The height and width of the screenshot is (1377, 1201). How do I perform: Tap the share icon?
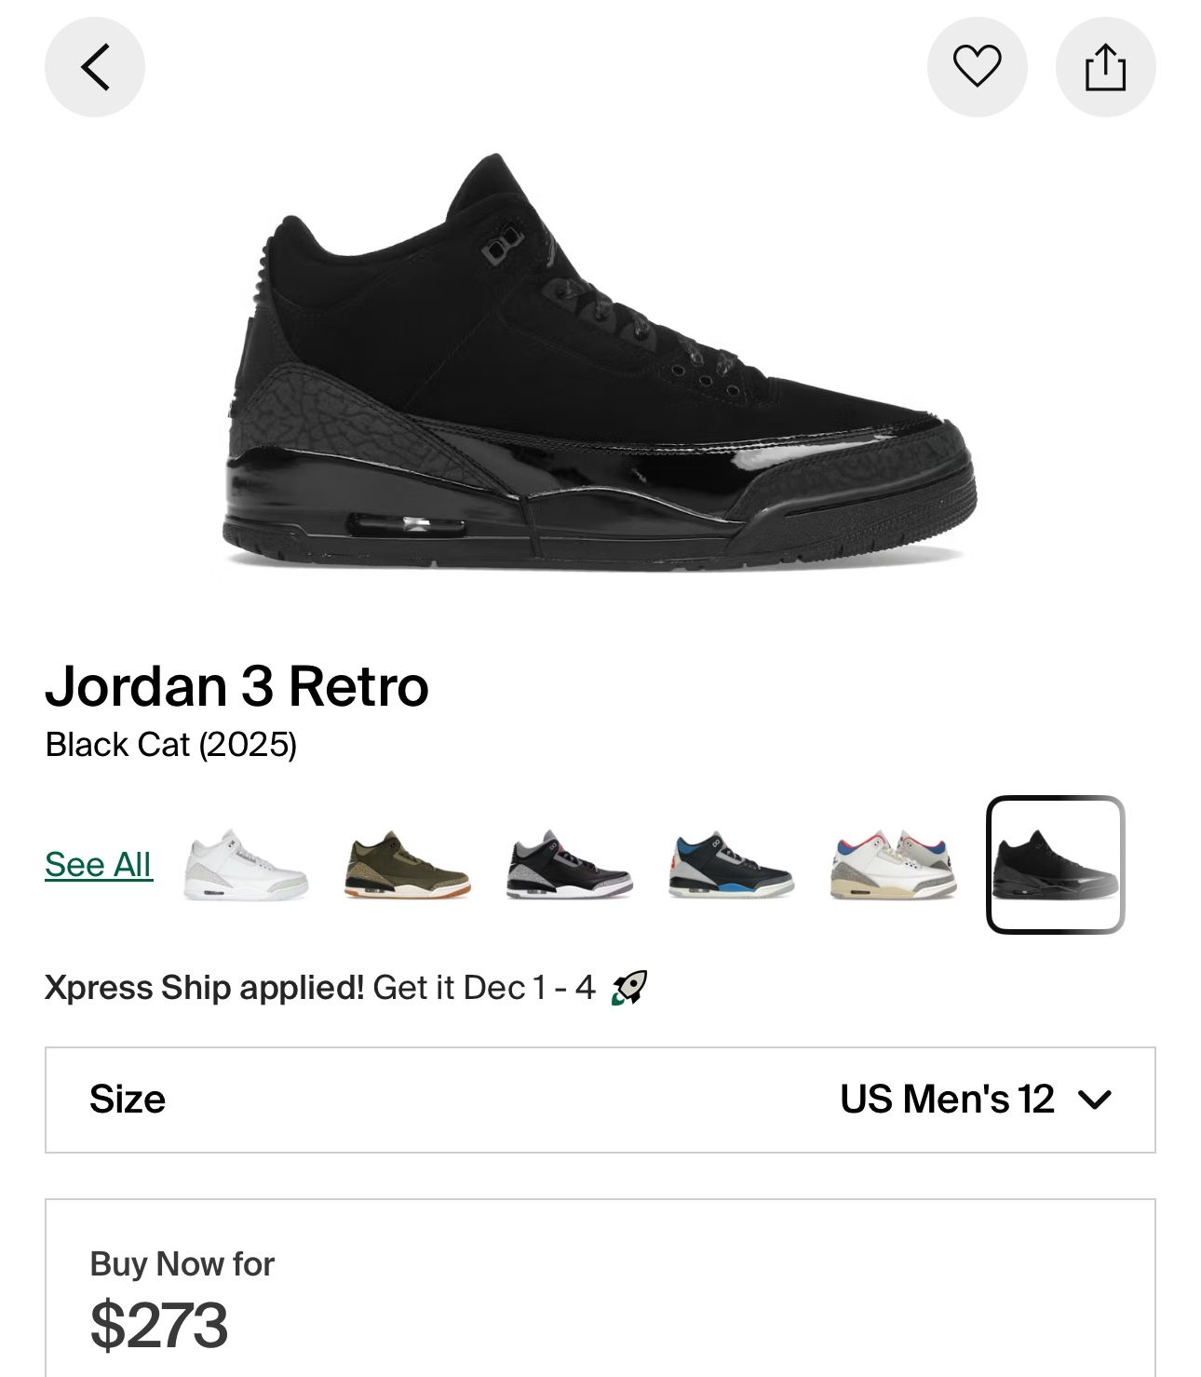[x=1105, y=67]
